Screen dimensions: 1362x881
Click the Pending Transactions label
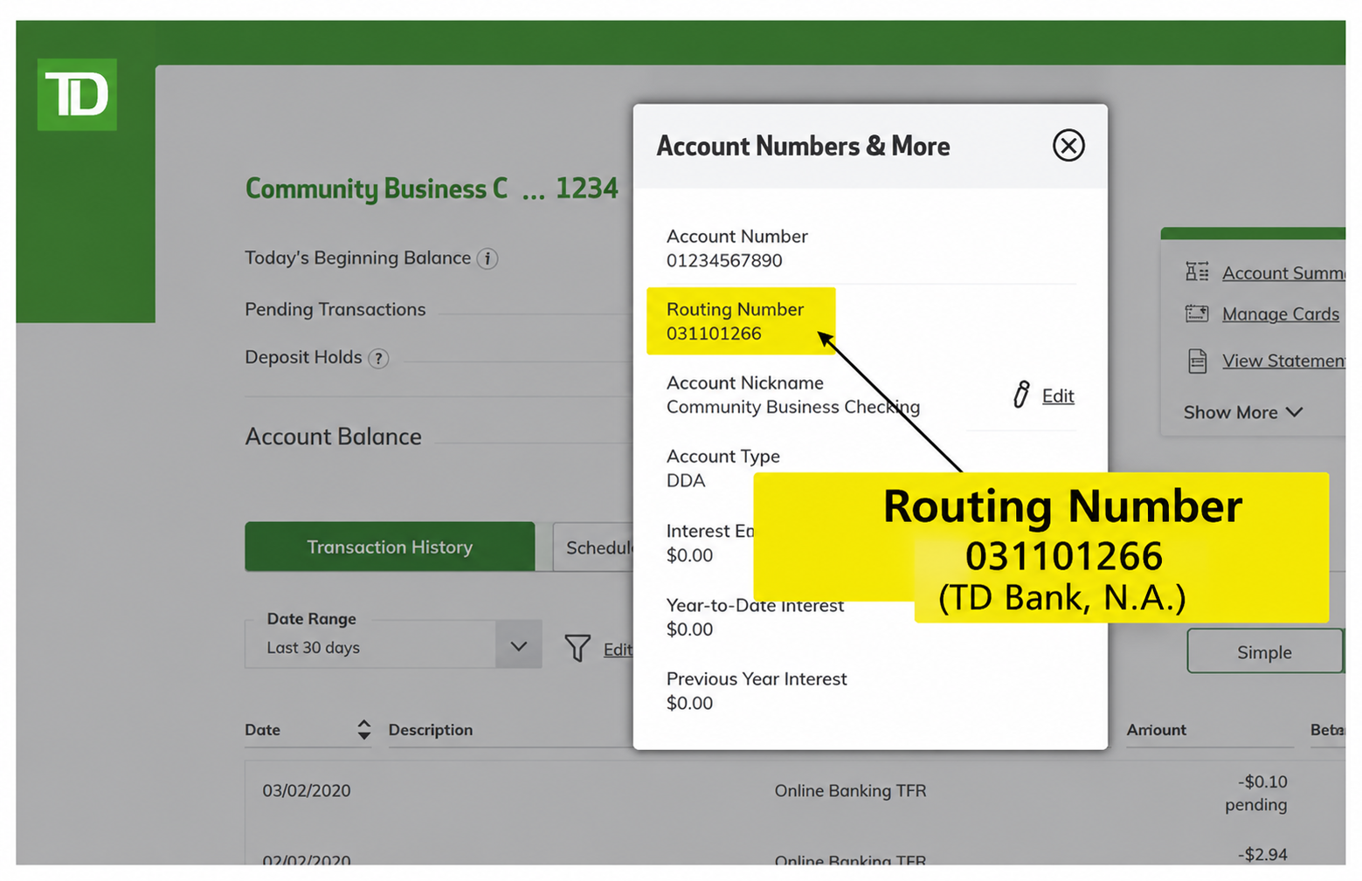click(335, 309)
